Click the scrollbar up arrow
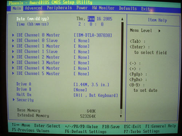 pyautogui.click(x=122, y=19)
